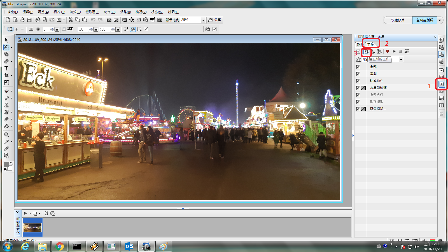
Task: Expand the task name dropdown in panel
Action: (x=401, y=59)
